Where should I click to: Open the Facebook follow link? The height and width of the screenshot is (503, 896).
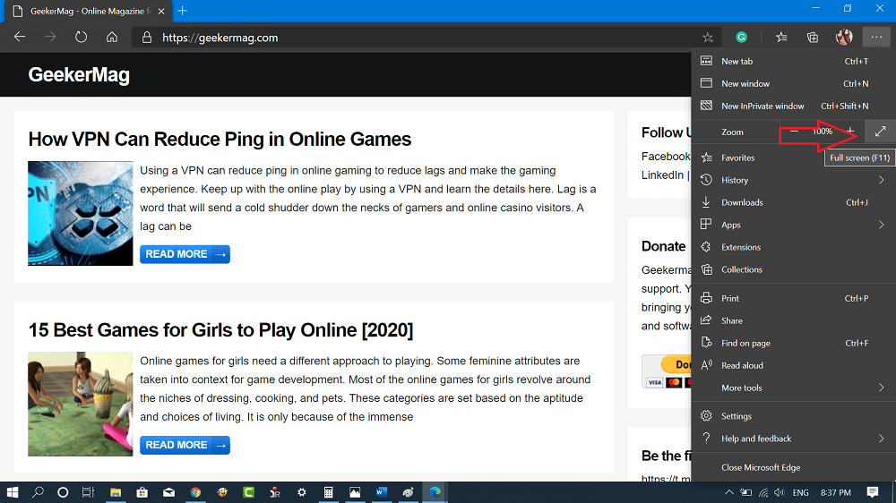pos(666,156)
